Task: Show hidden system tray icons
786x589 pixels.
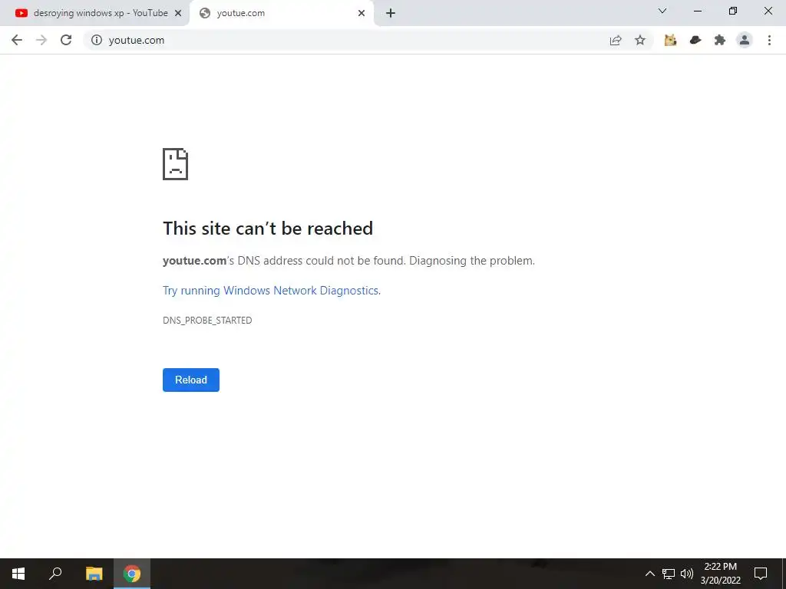Action: click(649, 574)
